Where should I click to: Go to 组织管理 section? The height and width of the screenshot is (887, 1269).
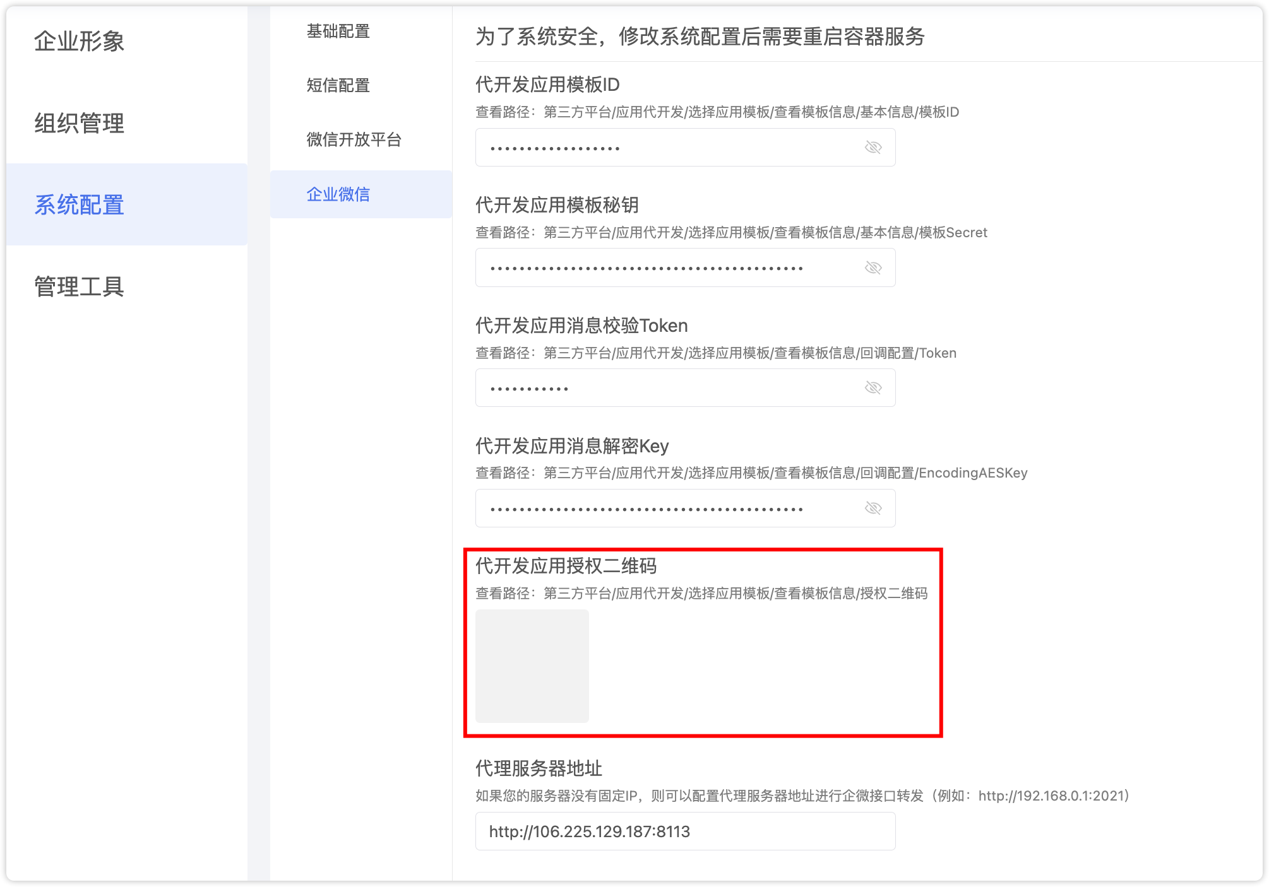pos(80,123)
